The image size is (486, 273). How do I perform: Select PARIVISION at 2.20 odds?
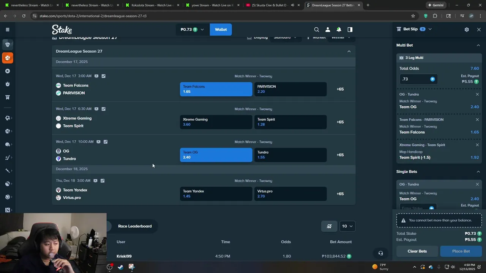(x=290, y=89)
